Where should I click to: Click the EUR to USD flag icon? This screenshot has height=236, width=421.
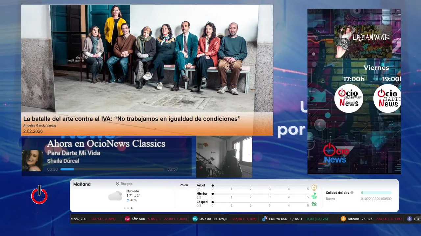264,219
